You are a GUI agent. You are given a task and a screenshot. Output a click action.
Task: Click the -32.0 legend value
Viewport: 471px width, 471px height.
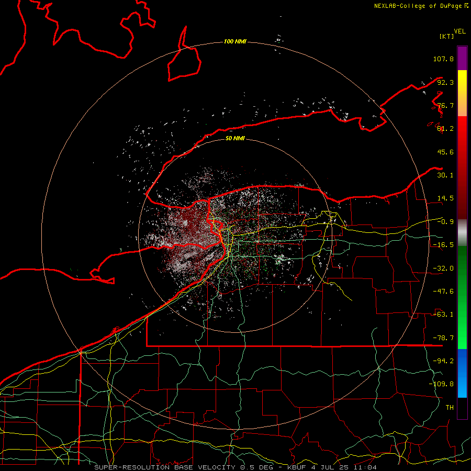click(x=443, y=268)
